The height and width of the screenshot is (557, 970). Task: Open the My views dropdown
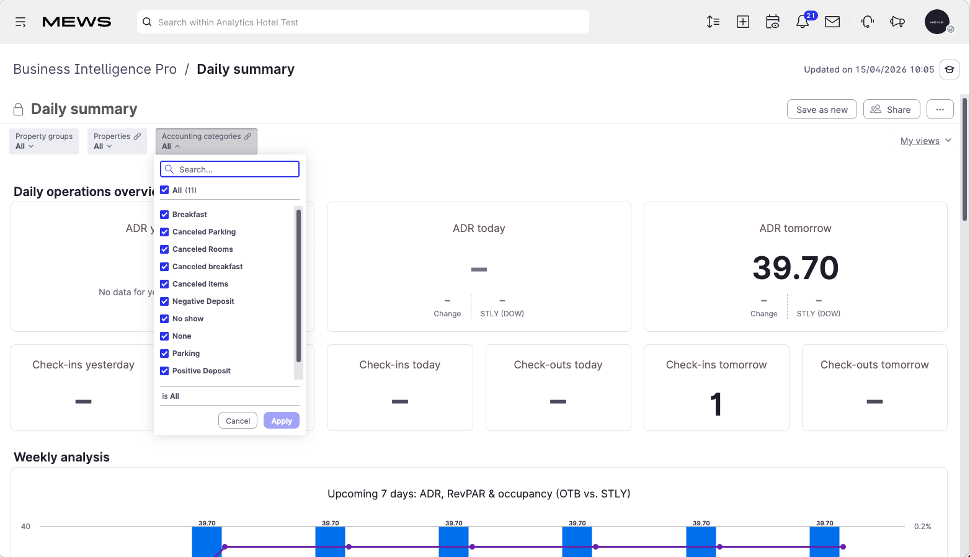(925, 141)
